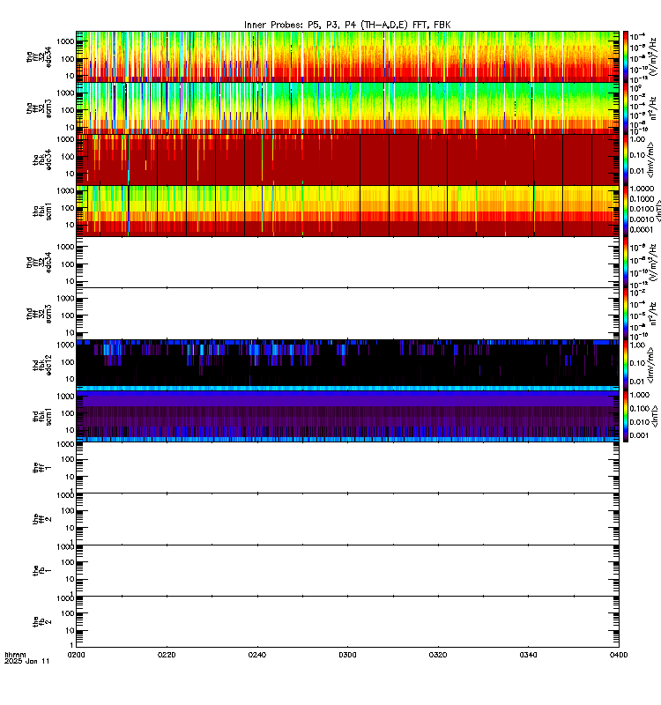Click inside the black thd fbk edc12 plot
This screenshot has width=661, height=705.
coord(347,365)
